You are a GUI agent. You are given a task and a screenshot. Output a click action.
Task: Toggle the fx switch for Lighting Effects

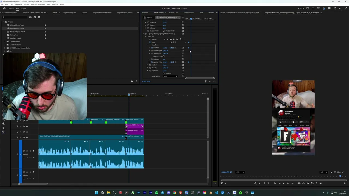(146, 34)
